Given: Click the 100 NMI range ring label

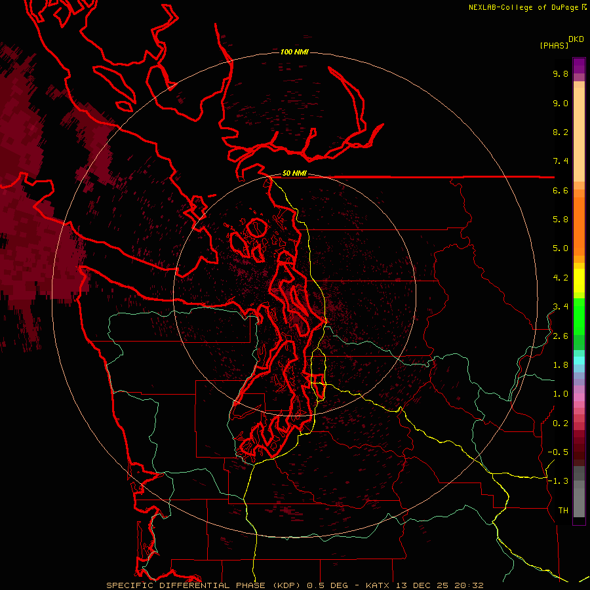Looking at the screenshot, I should coord(294,52).
